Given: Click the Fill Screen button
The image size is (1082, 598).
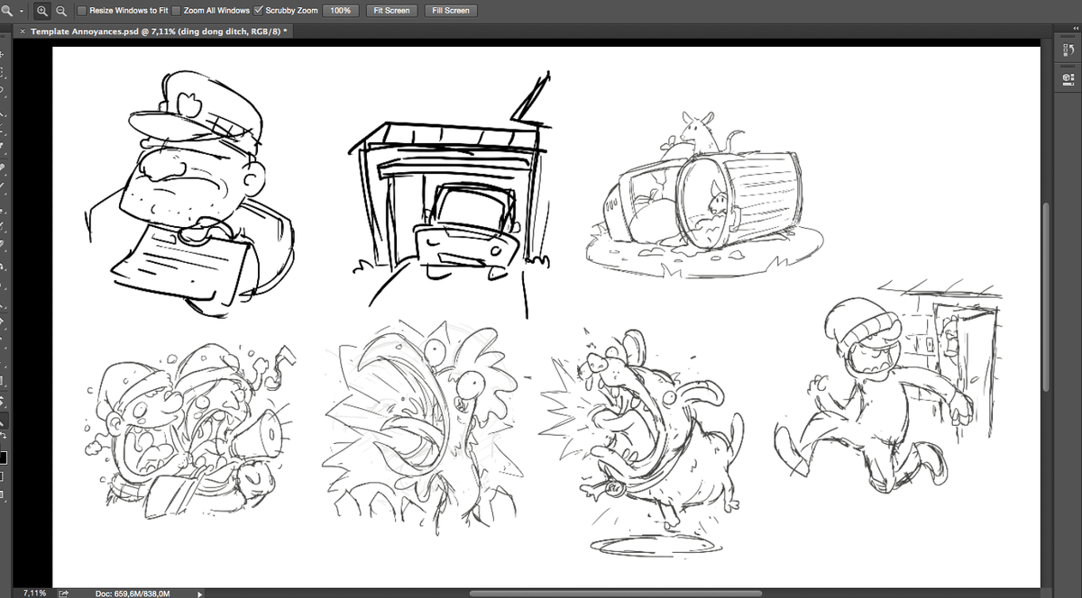Looking at the screenshot, I should click(450, 10).
